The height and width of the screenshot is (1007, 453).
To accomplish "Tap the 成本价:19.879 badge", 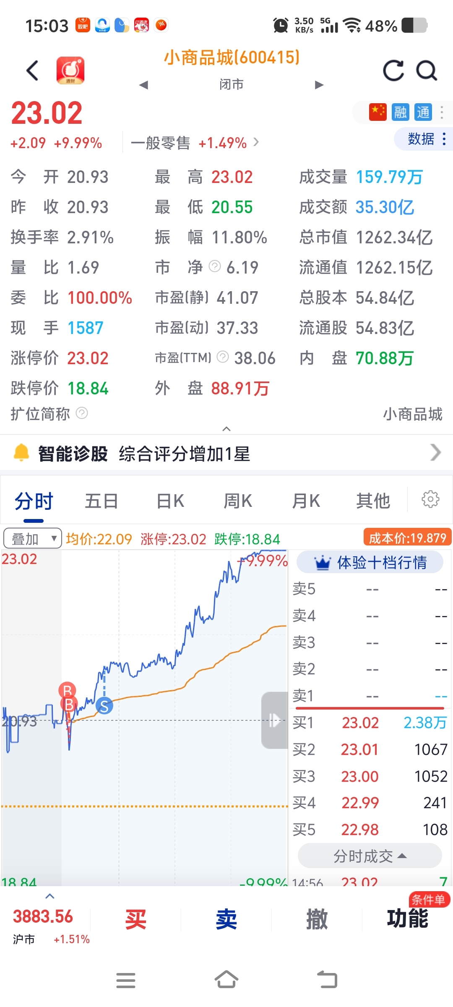I will pyautogui.click(x=407, y=537).
